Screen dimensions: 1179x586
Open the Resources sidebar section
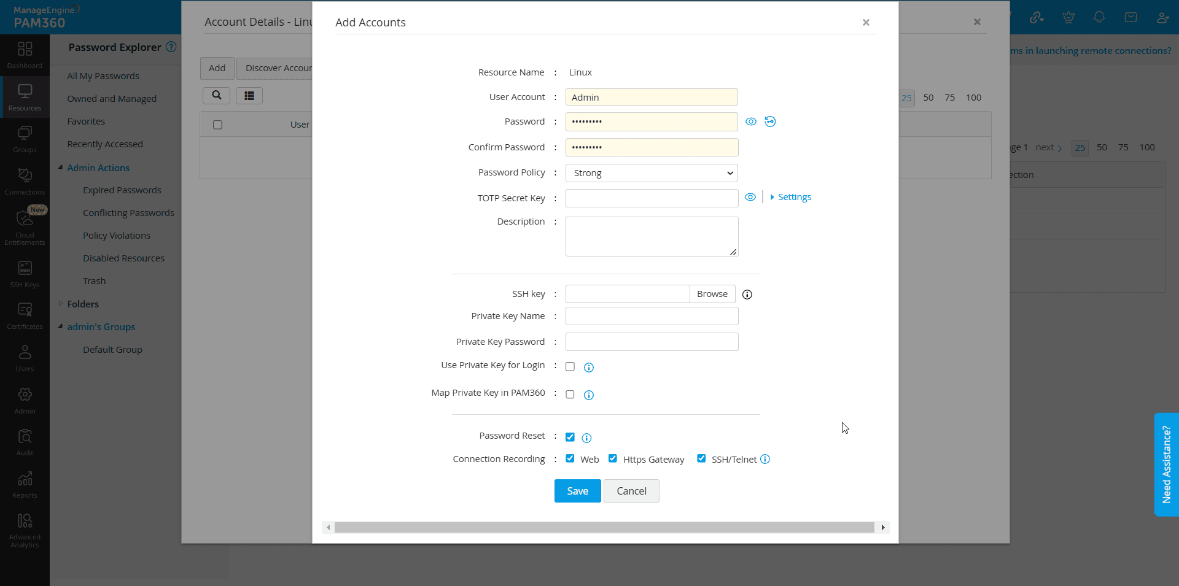click(25, 97)
